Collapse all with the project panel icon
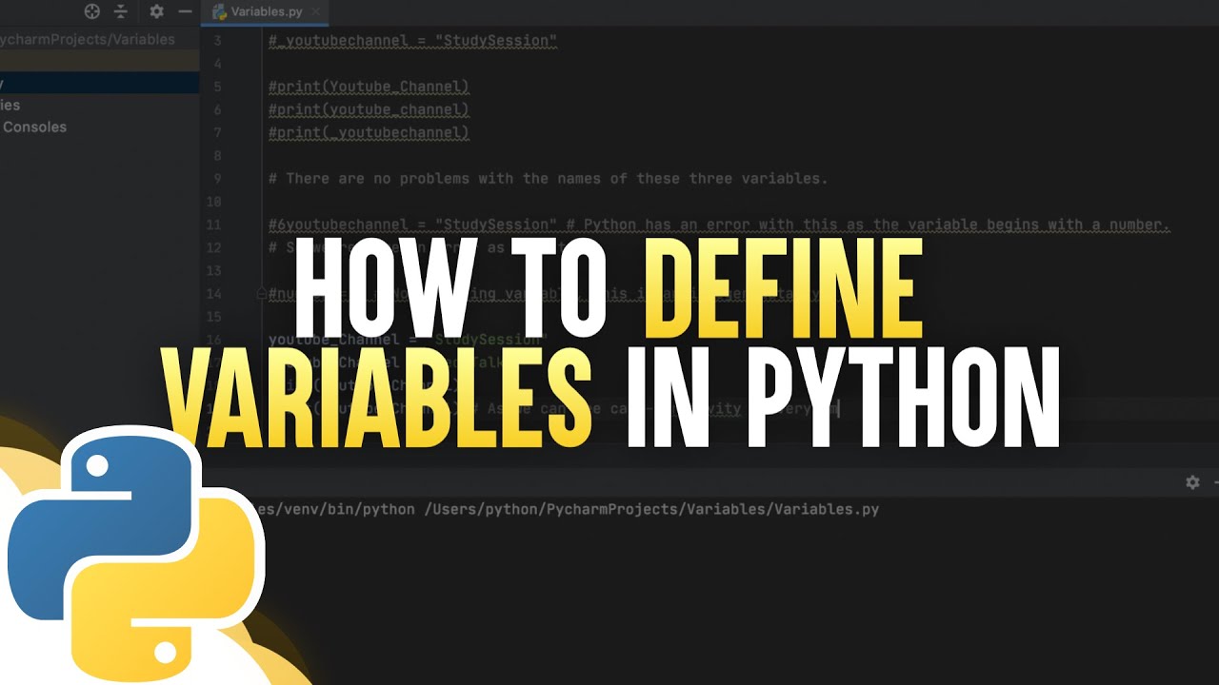The height and width of the screenshot is (685, 1219). [x=121, y=11]
